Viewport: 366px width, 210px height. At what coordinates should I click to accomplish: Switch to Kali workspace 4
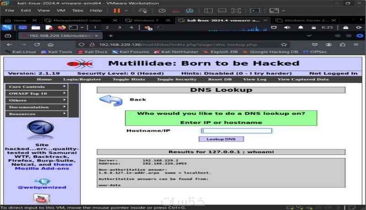tap(131, 27)
